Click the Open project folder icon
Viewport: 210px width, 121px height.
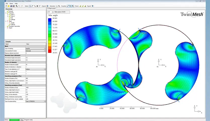click(x=9, y=6)
